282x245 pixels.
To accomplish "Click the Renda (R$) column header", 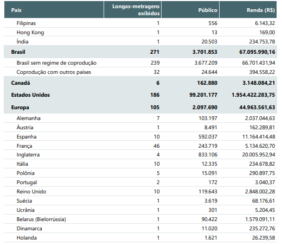I will (x=248, y=10).
